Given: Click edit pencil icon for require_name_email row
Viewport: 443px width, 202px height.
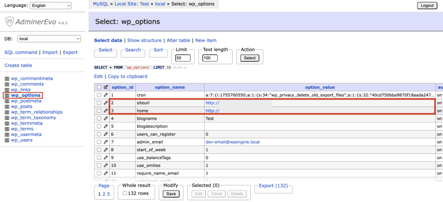Looking at the screenshot, I should 106,173.
